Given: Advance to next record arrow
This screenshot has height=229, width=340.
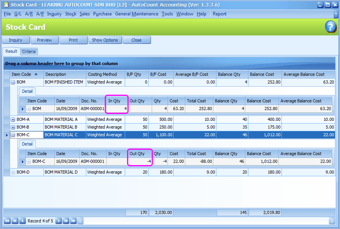Looking at the screenshot, I should 59,221.
